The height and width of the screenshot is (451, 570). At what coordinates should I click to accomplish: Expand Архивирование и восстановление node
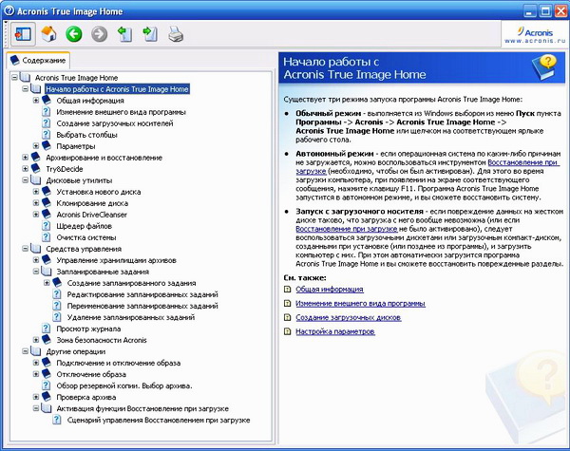pos(25,158)
